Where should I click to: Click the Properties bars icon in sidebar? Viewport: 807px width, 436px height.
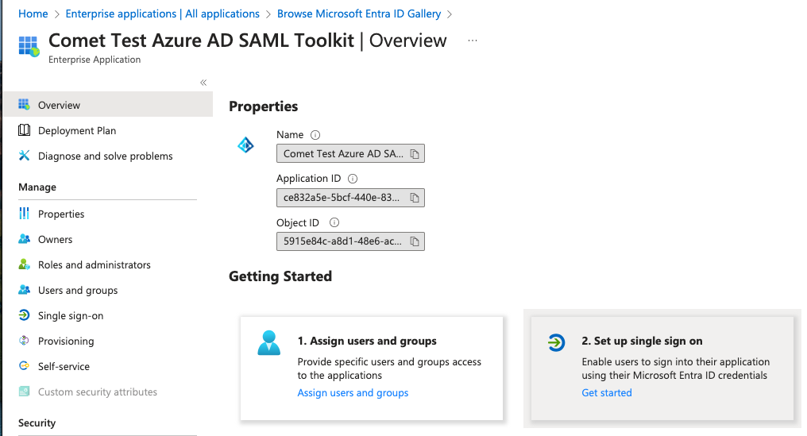pyautogui.click(x=24, y=213)
